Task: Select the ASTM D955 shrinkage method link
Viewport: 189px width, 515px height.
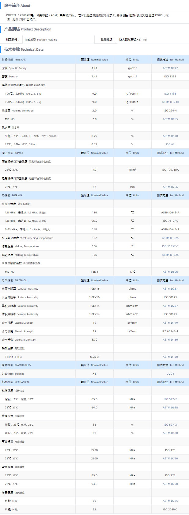Action: click(x=170, y=119)
